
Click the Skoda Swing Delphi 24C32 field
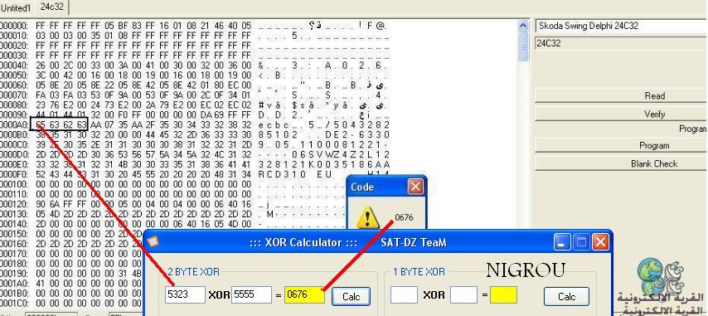[x=621, y=27]
